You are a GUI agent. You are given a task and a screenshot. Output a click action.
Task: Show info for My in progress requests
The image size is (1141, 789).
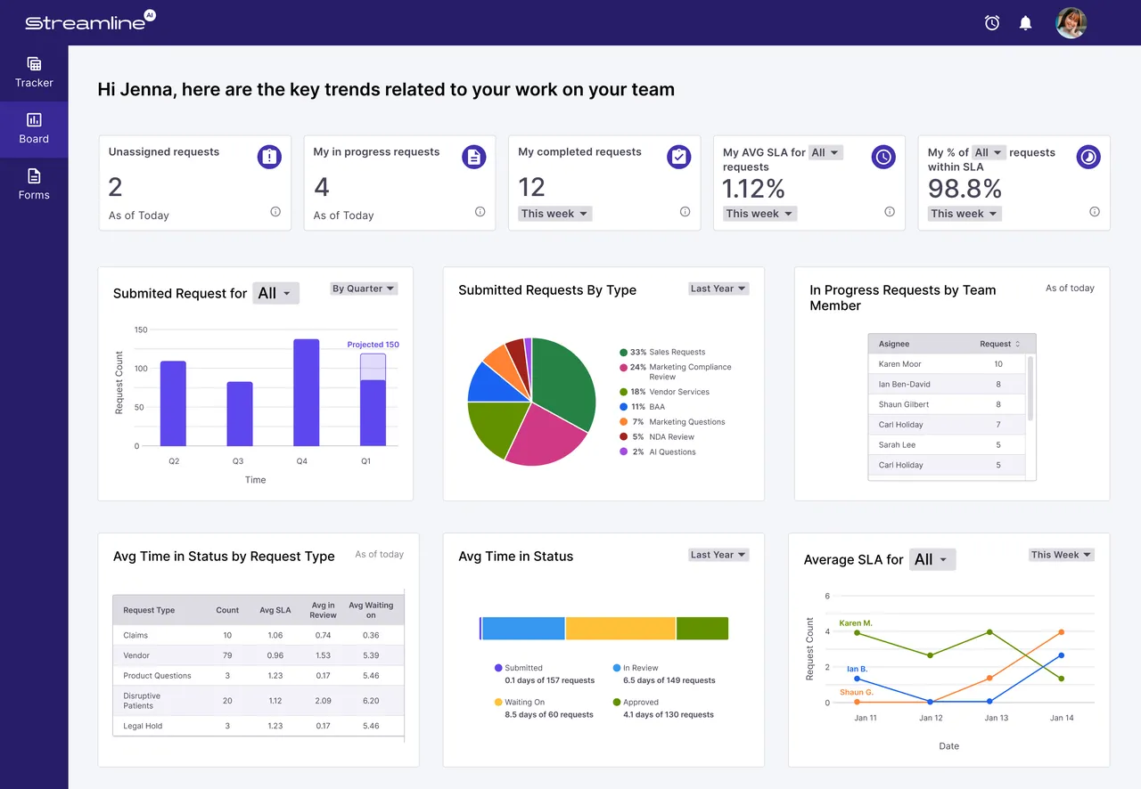[480, 212]
